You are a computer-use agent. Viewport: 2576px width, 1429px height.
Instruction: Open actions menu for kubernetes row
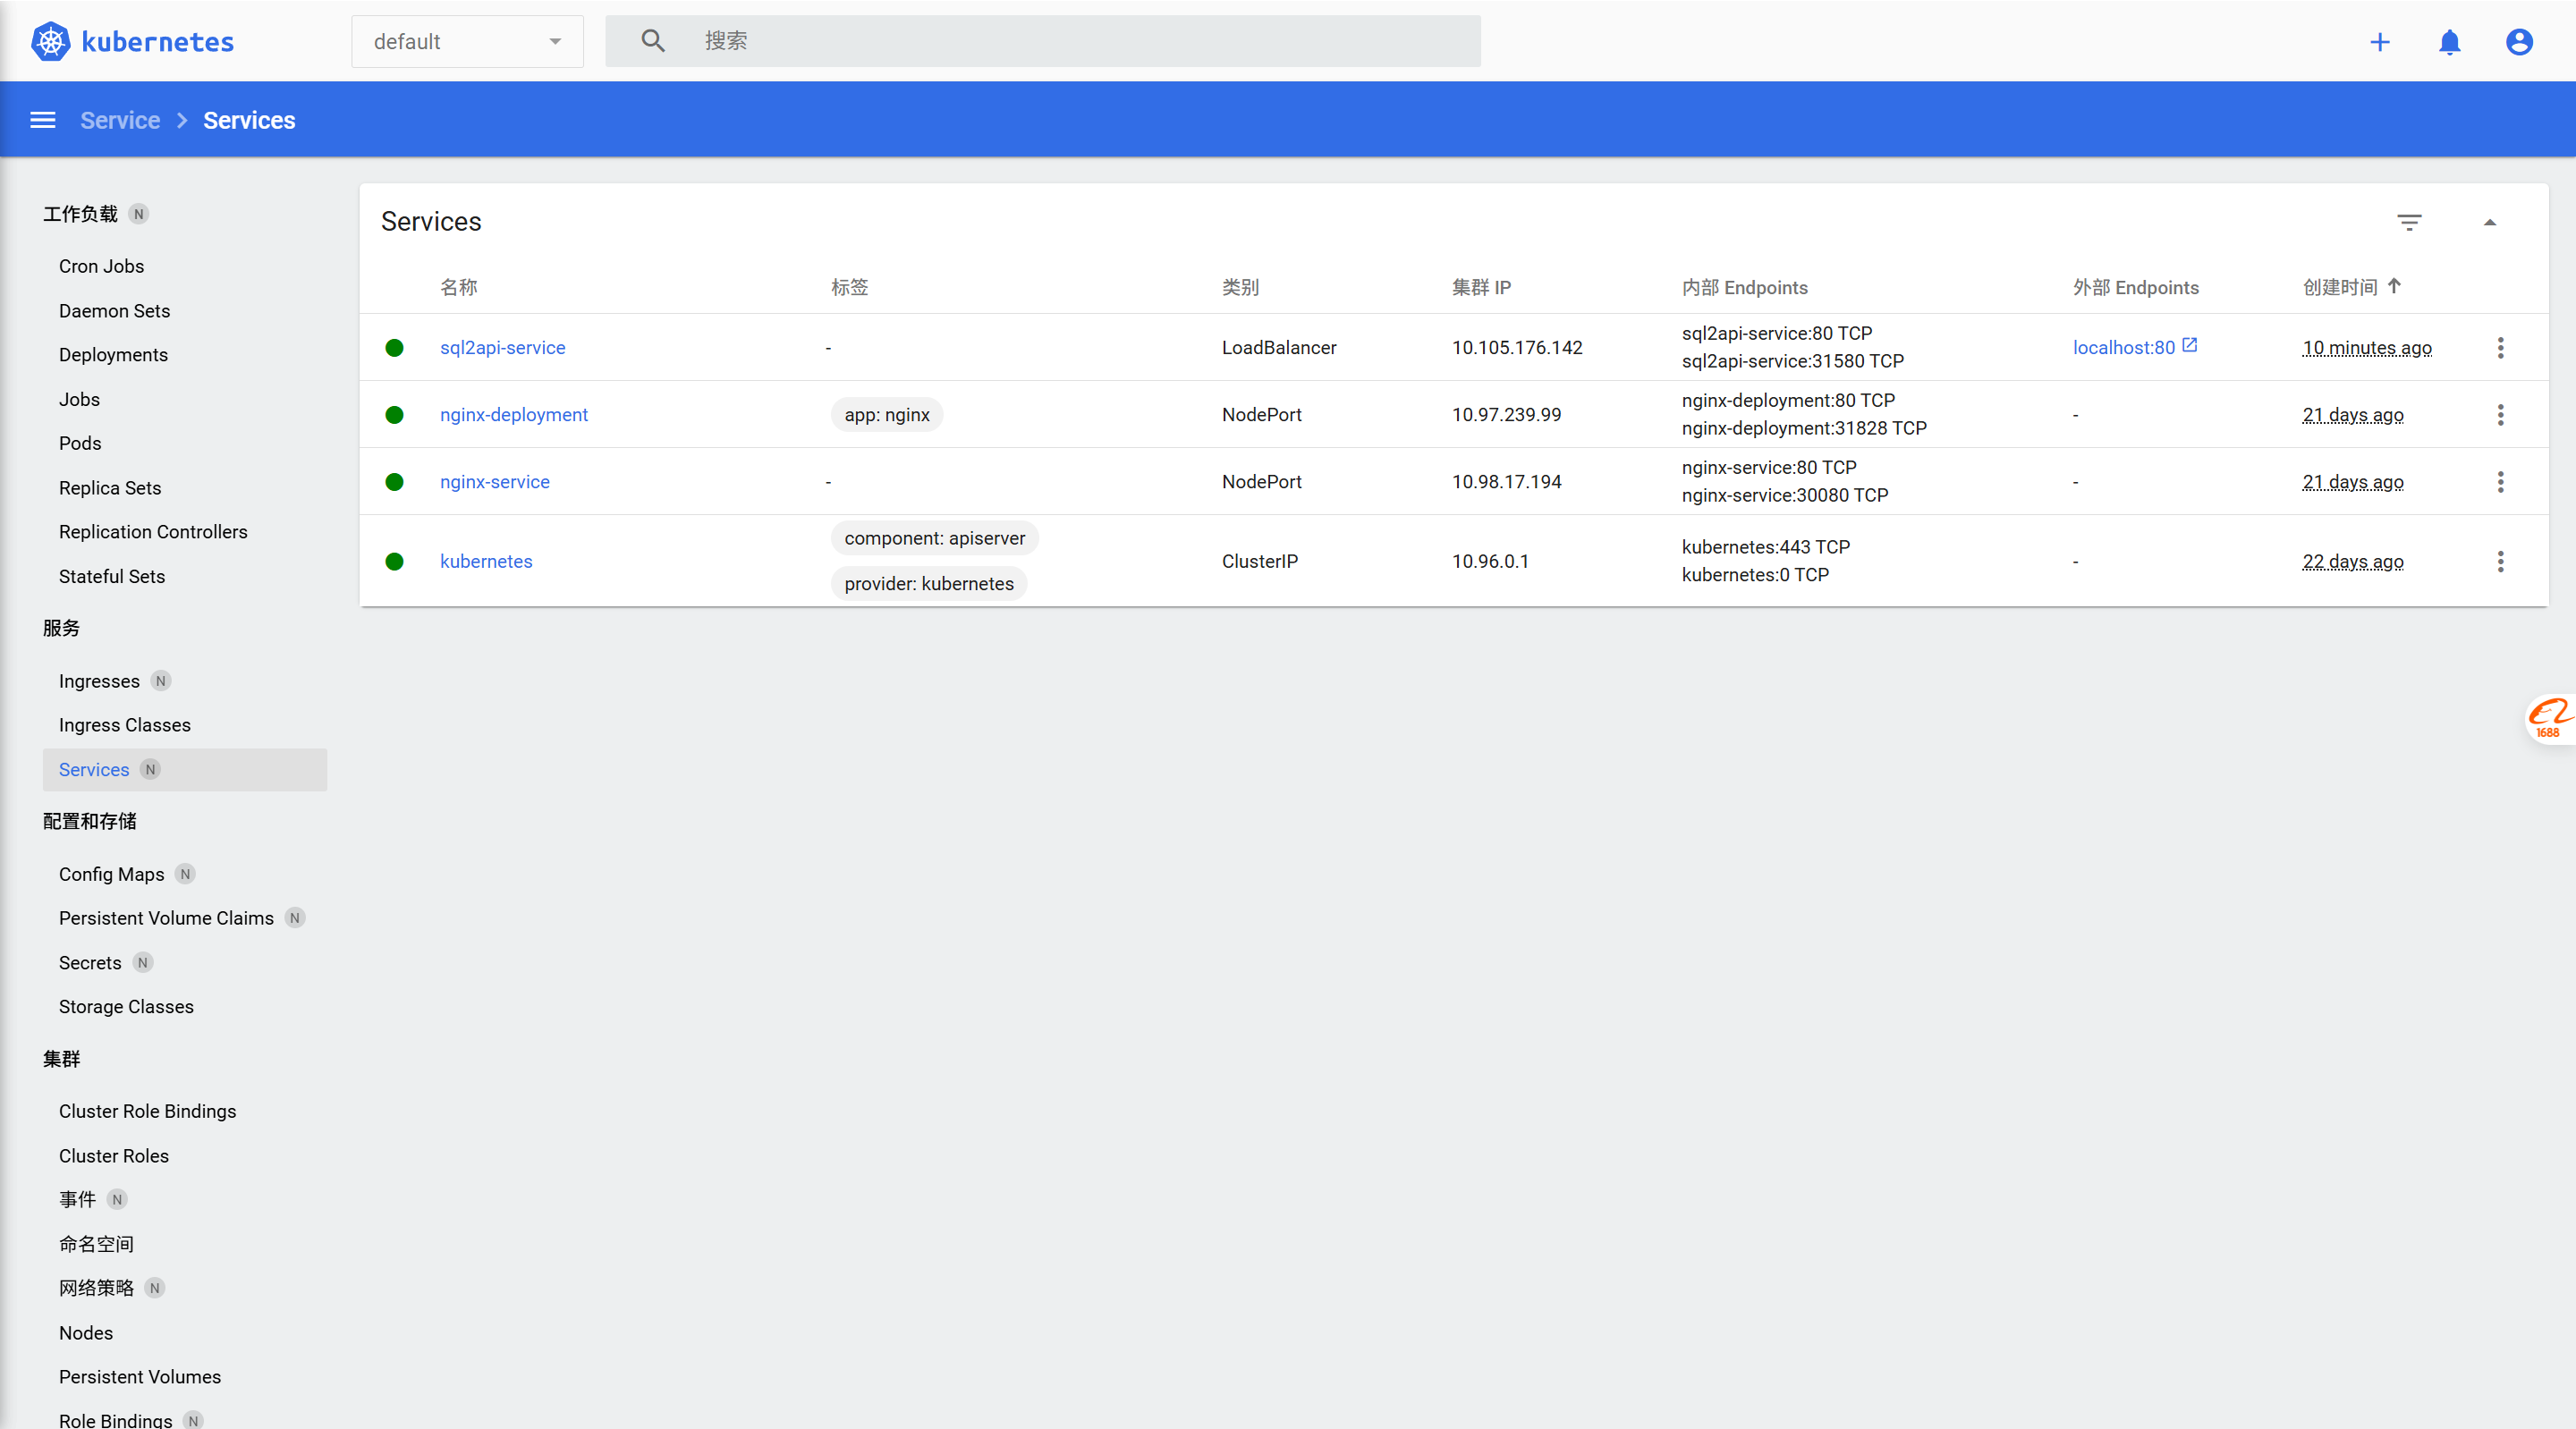pyautogui.click(x=2500, y=561)
